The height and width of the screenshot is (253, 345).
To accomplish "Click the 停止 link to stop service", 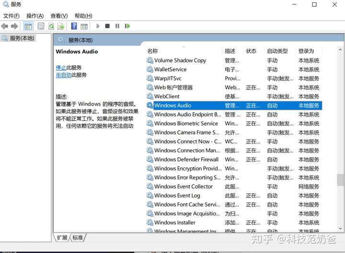I will pyautogui.click(x=61, y=67).
